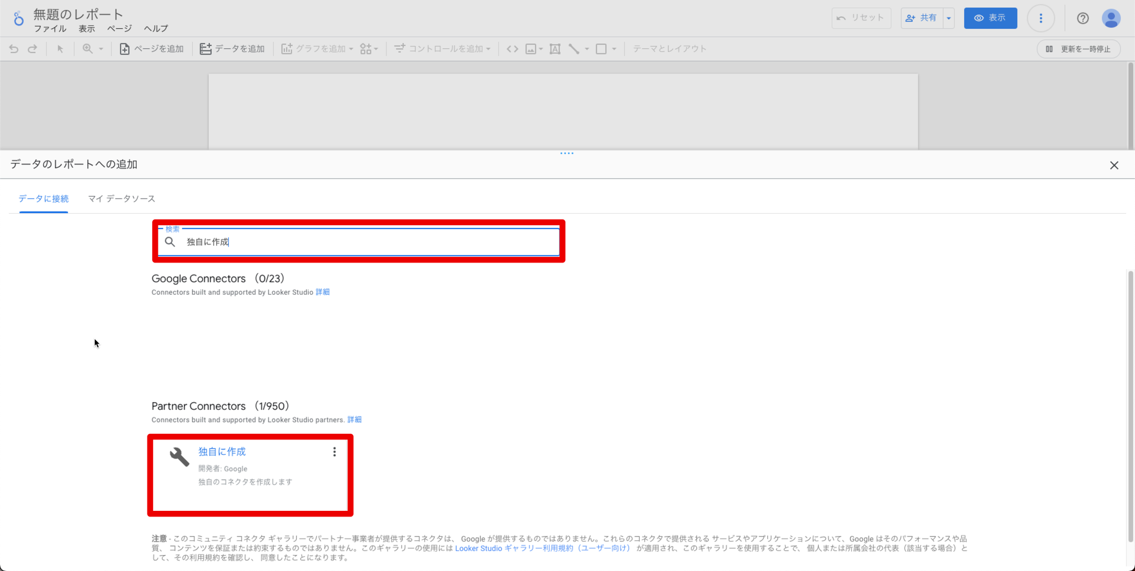Expand the share options dropdown arrow
This screenshot has height=571, width=1135.
(948, 18)
